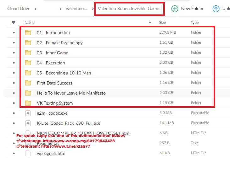
Task: Open the 03 - Inner Game folder
Action: 53,53
